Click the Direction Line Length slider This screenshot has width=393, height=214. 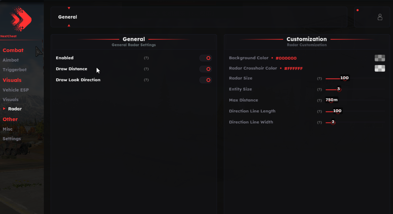click(x=355, y=112)
